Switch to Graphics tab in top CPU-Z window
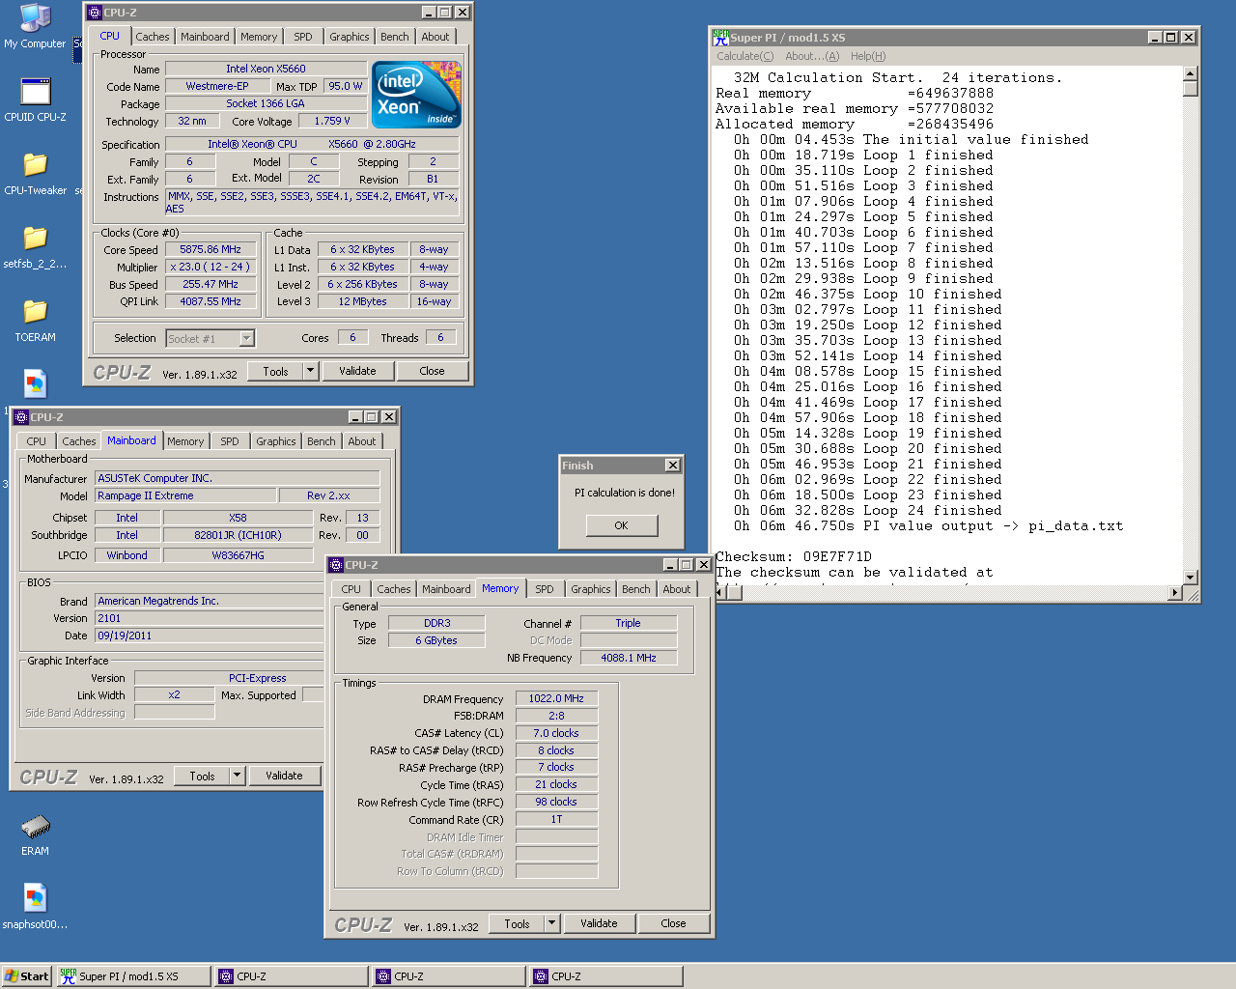 click(350, 37)
